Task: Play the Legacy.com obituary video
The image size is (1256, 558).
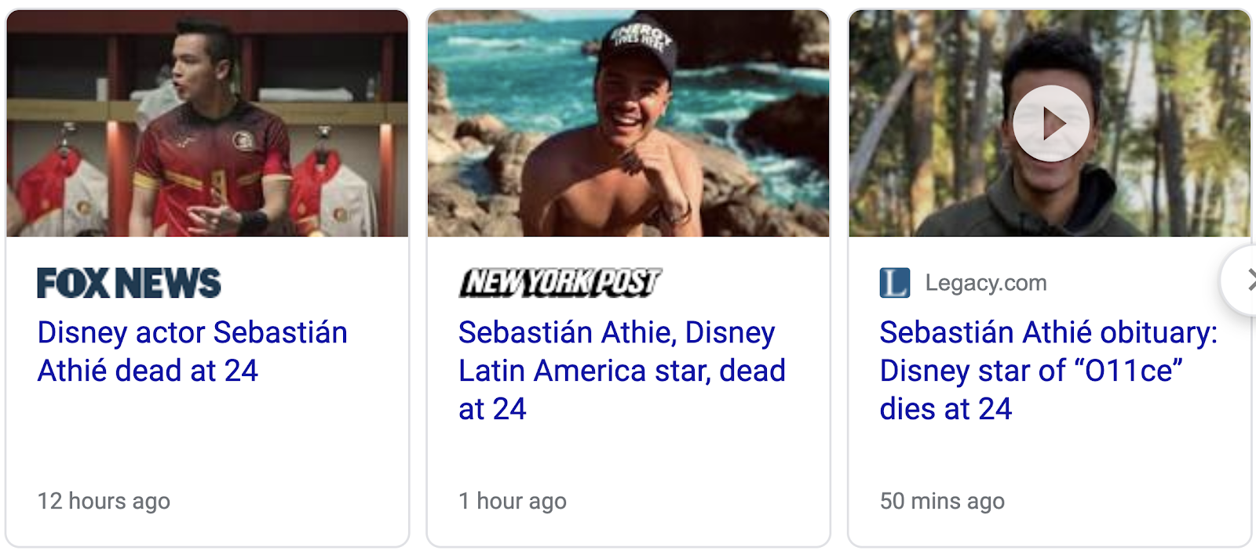Action: click(x=1050, y=124)
